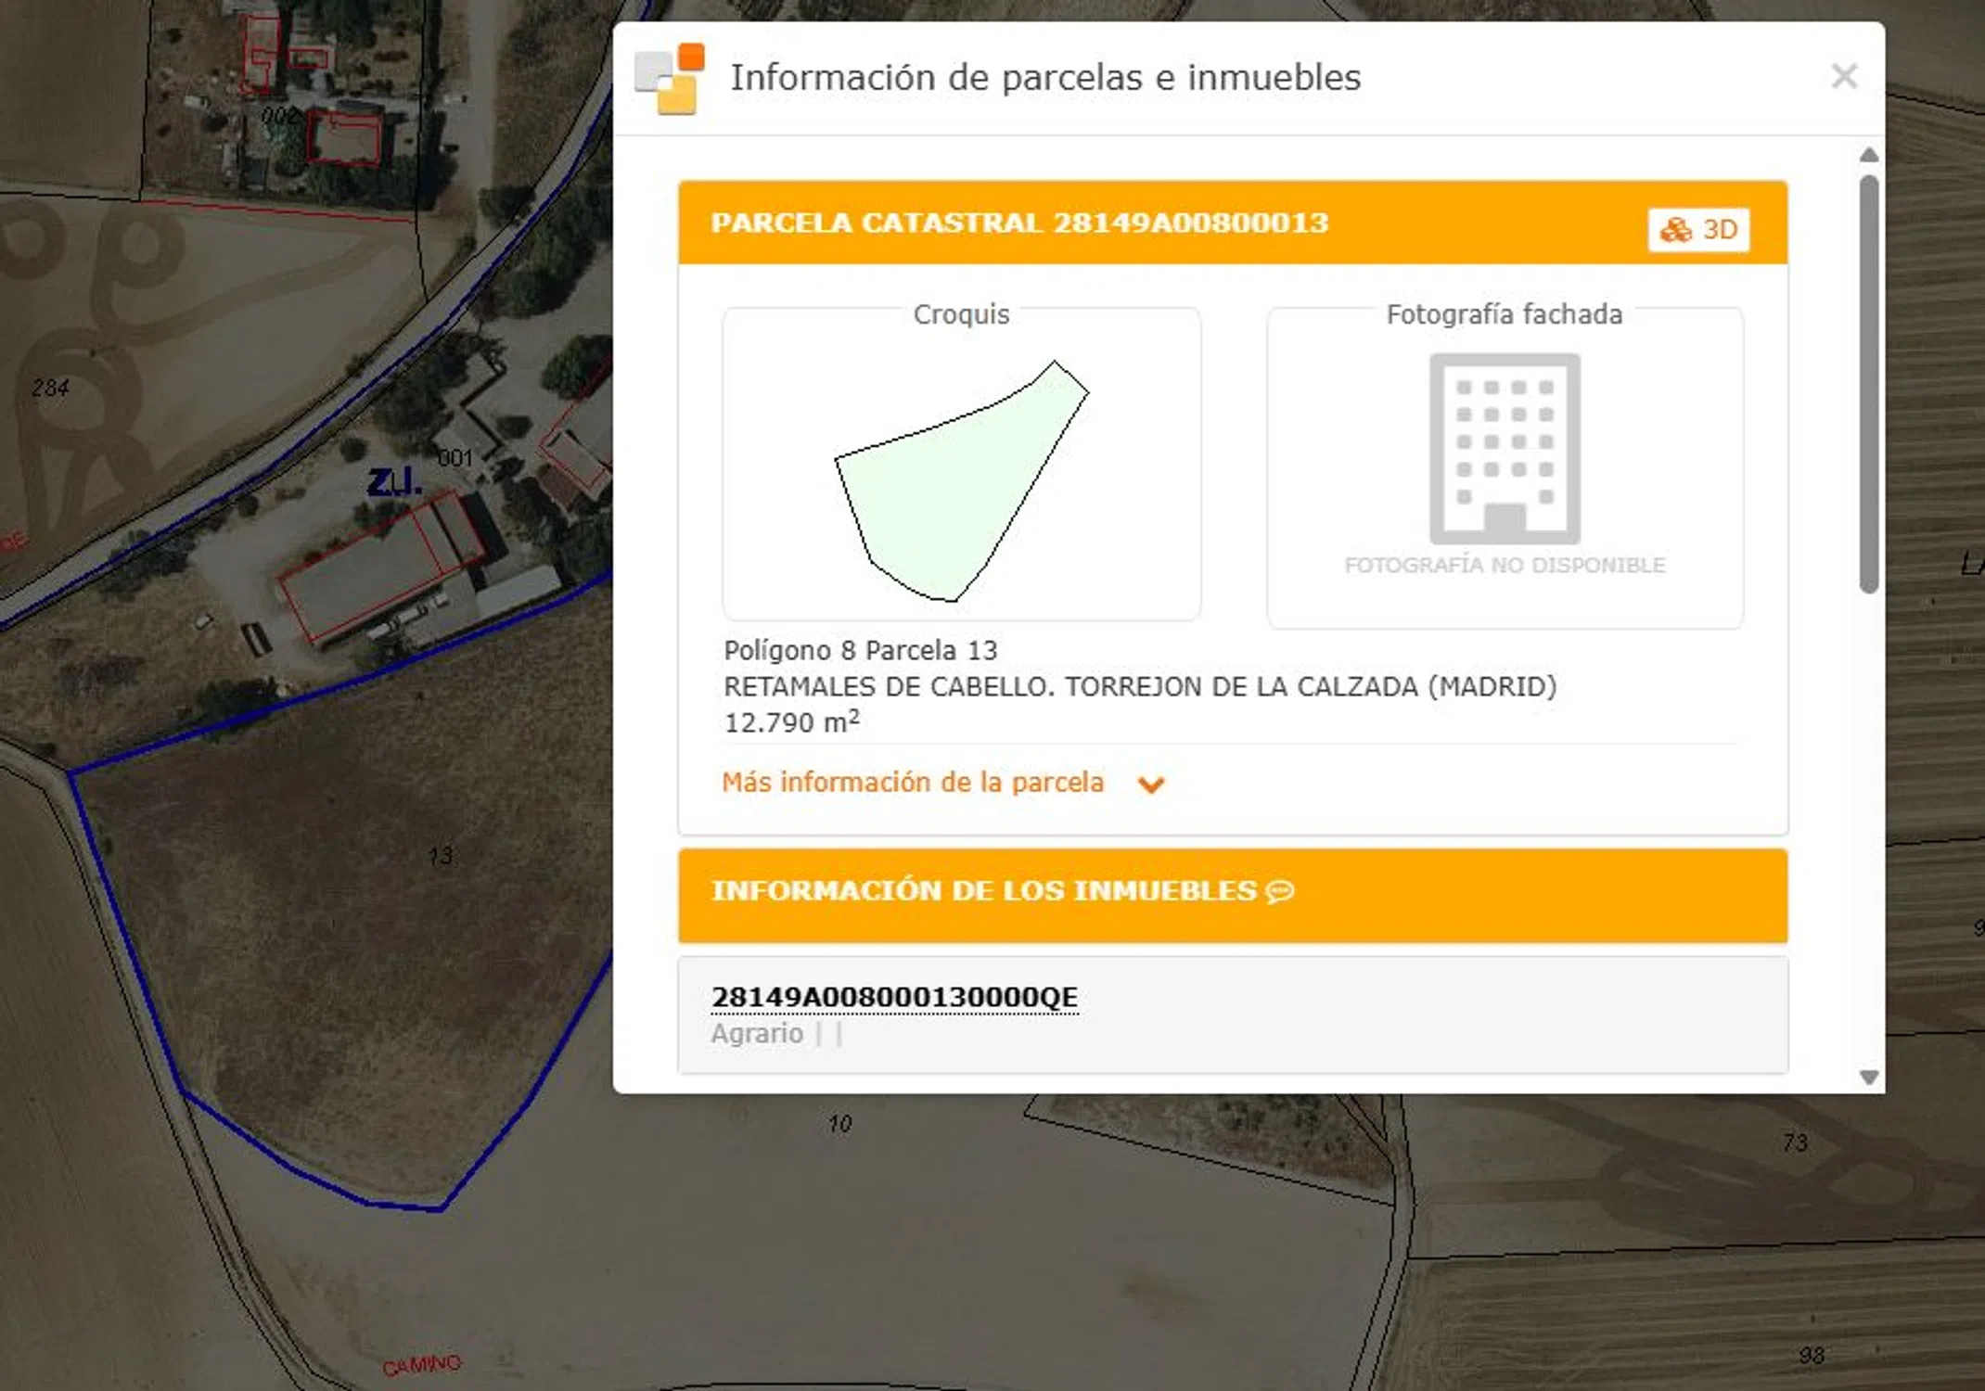1985x1391 pixels.
Task: Click the Parcela Catastral 28149A00800013 header
Action: [1019, 223]
